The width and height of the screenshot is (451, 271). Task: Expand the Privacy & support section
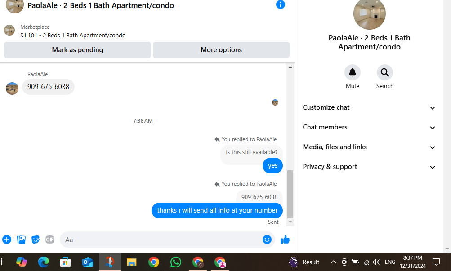(x=369, y=167)
